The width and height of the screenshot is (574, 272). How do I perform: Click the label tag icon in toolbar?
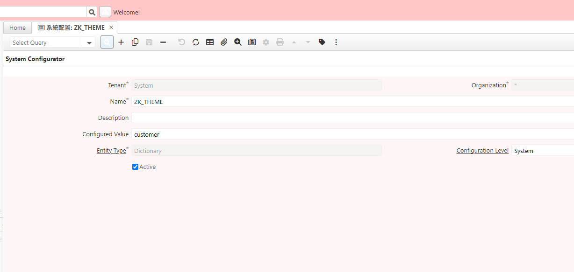[x=322, y=42]
